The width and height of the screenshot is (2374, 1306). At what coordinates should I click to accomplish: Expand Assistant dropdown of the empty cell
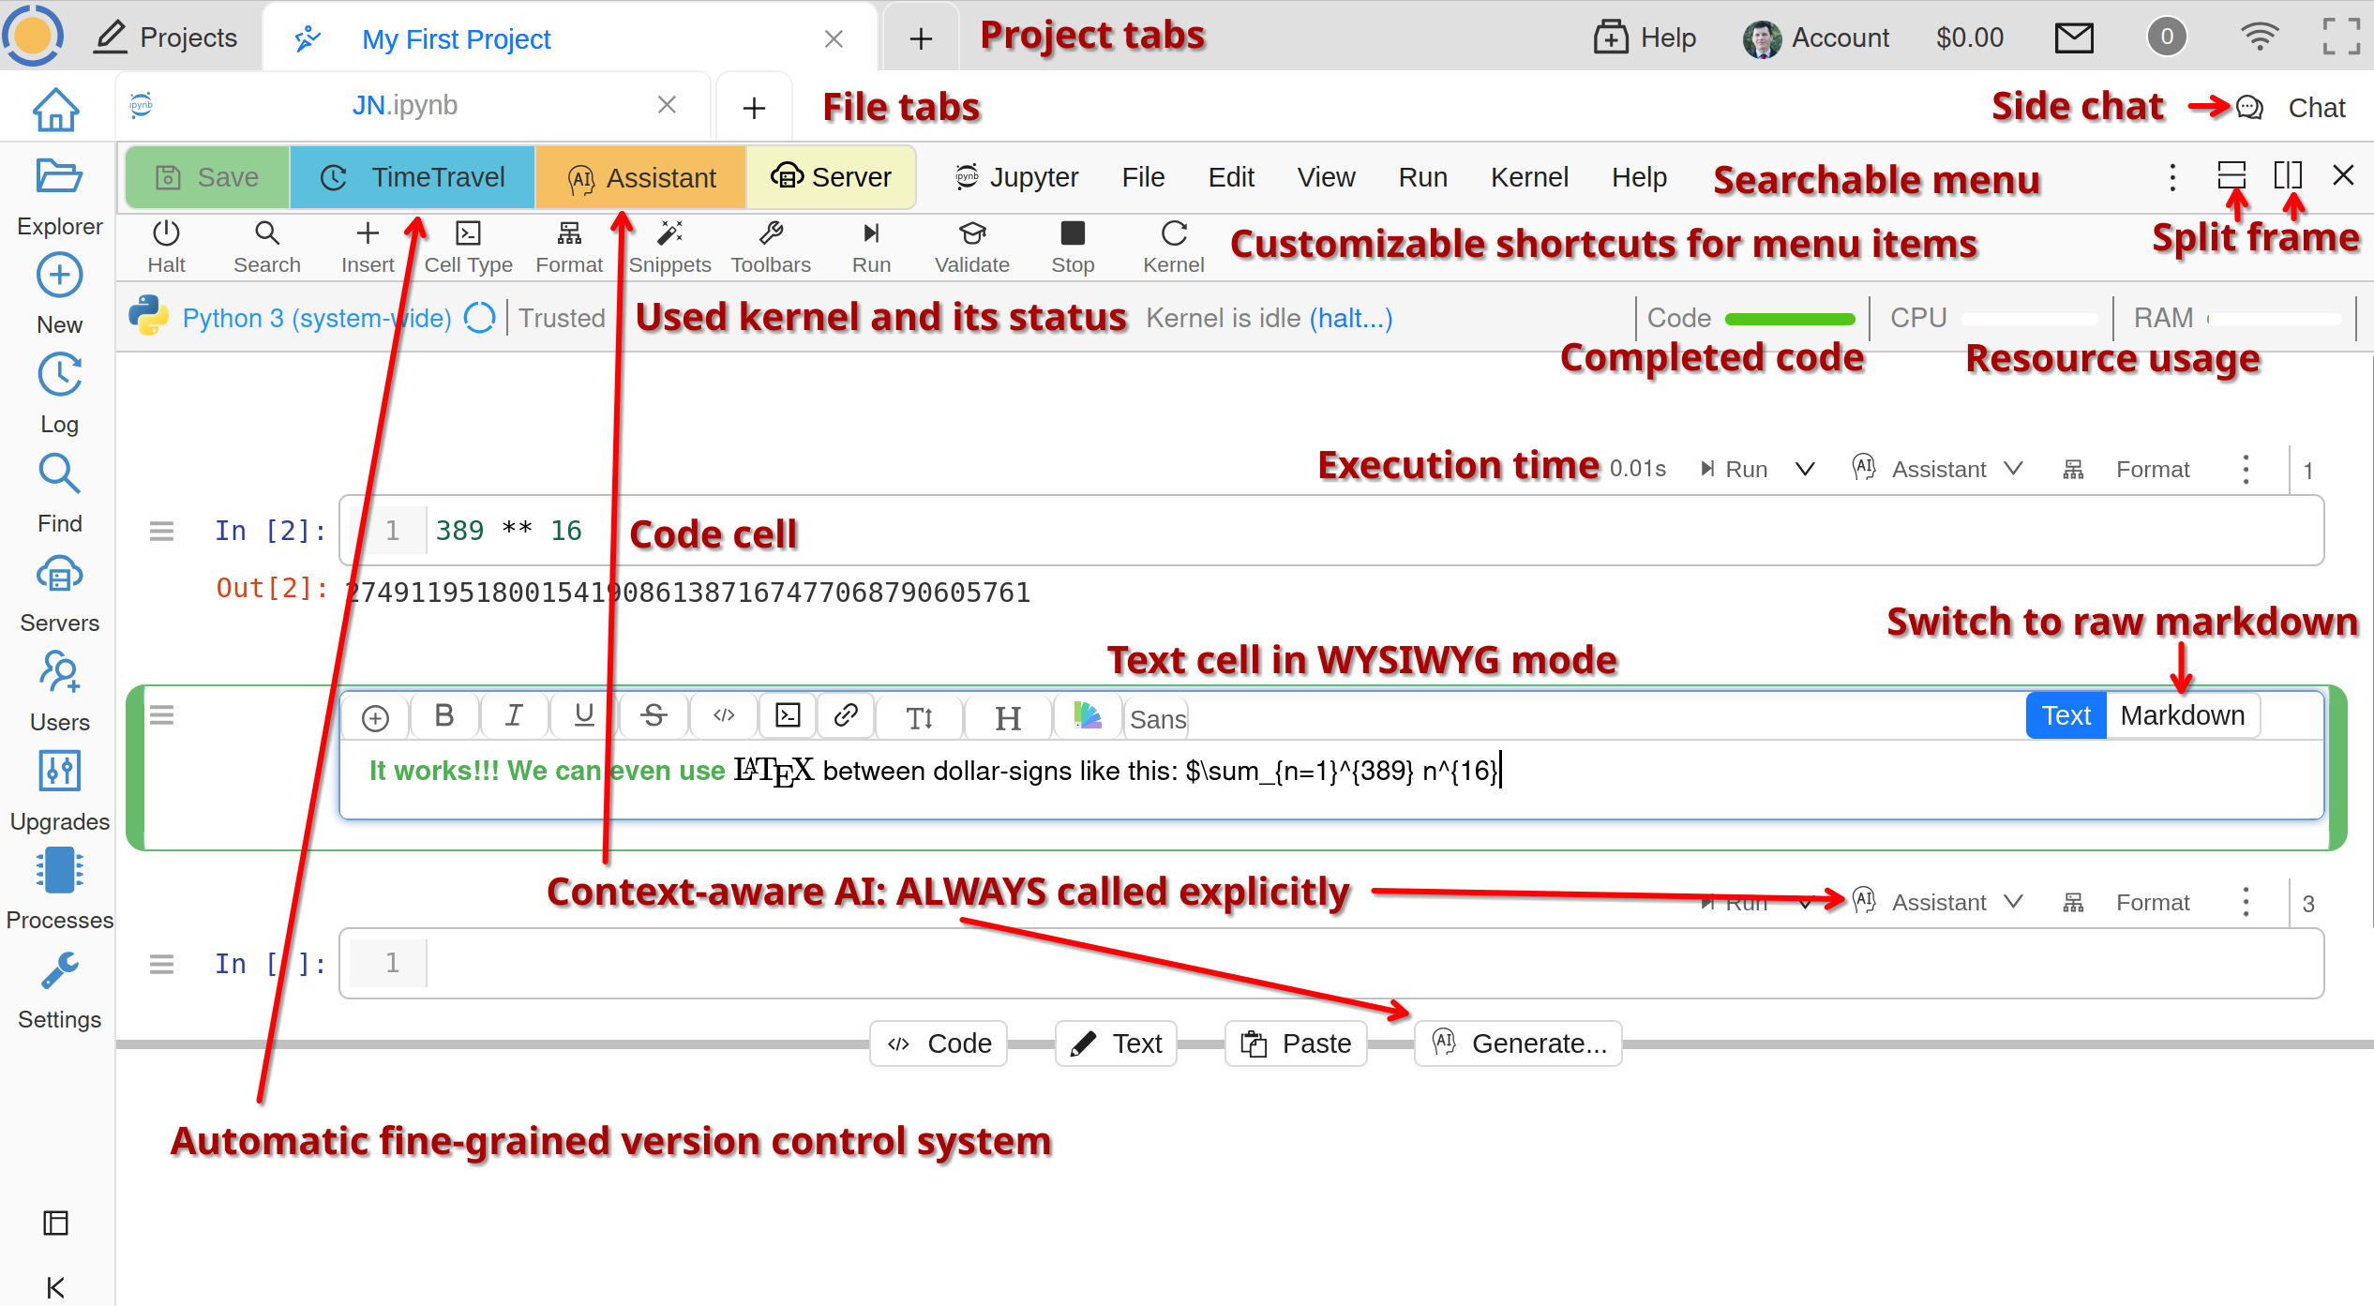click(2013, 902)
